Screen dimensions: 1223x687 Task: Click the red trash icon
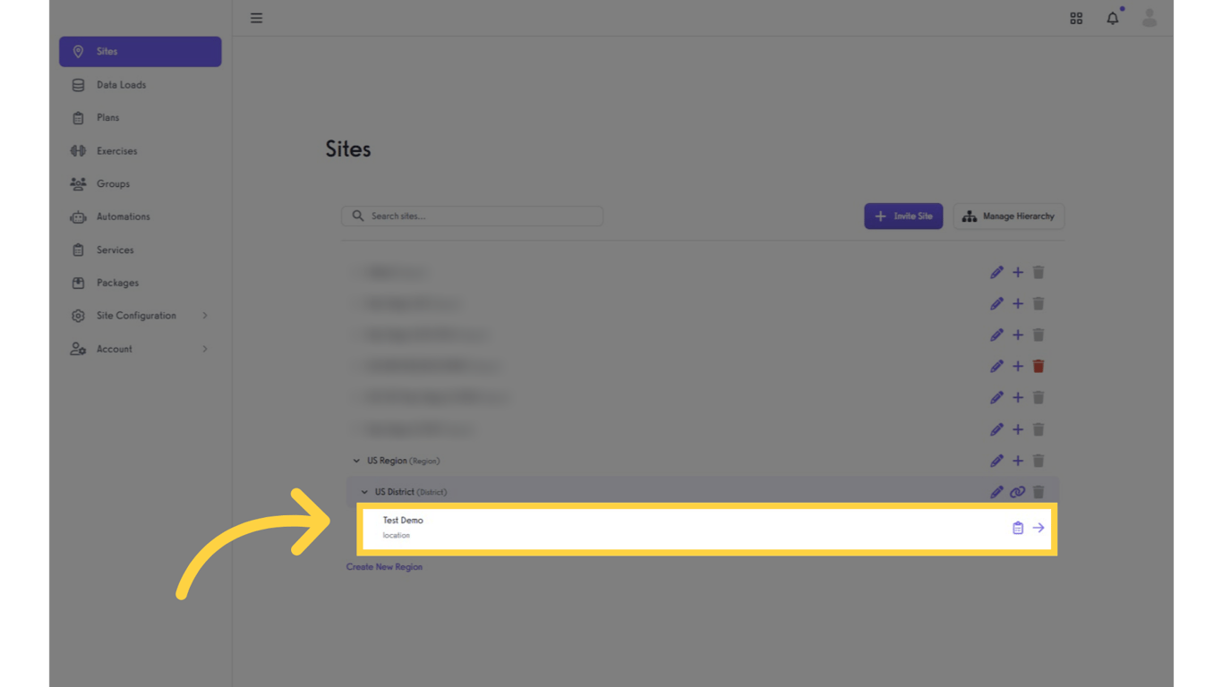pos(1039,366)
